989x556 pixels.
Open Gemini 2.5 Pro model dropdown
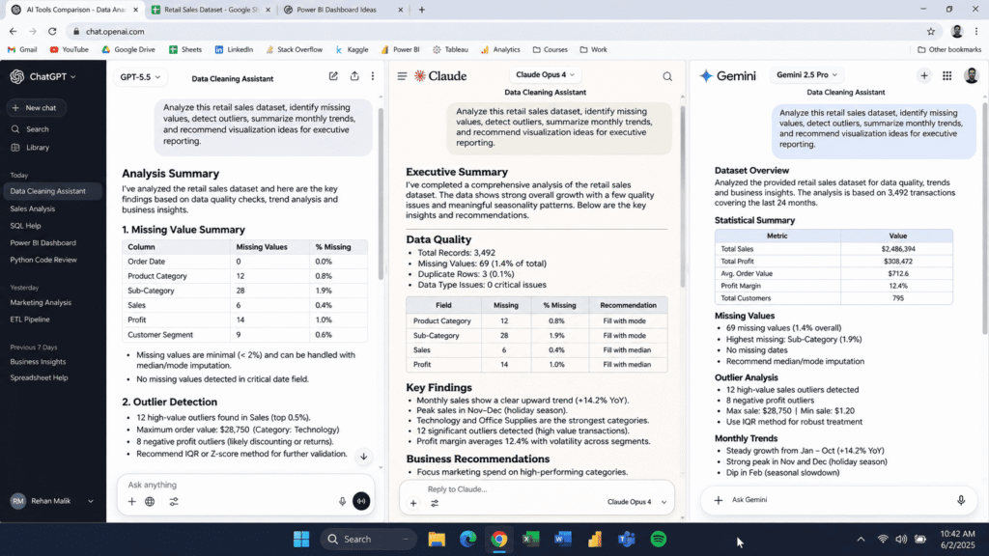pyautogui.click(x=806, y=74)
